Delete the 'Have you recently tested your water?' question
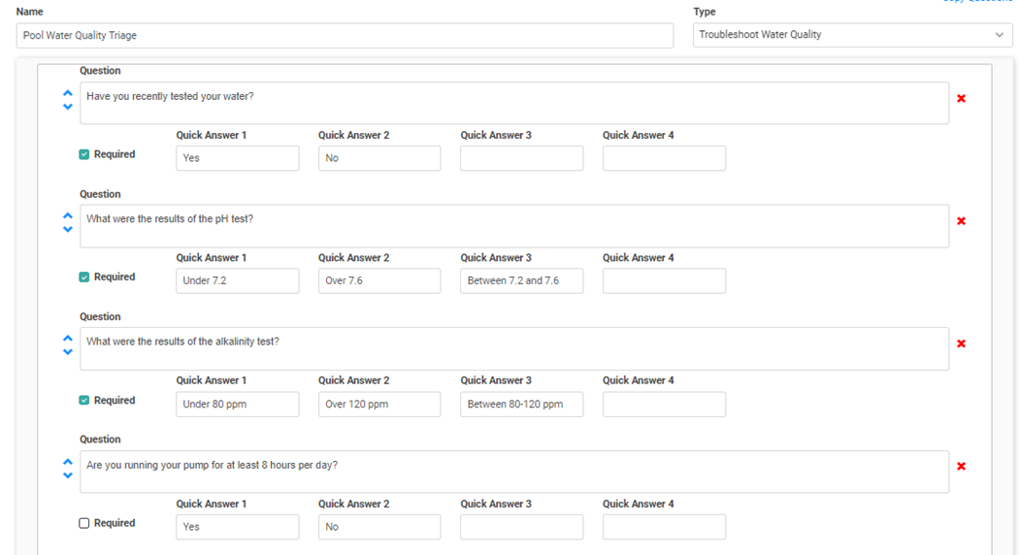Viewport: 1019px width, 555px height. [x=961, y=98]
